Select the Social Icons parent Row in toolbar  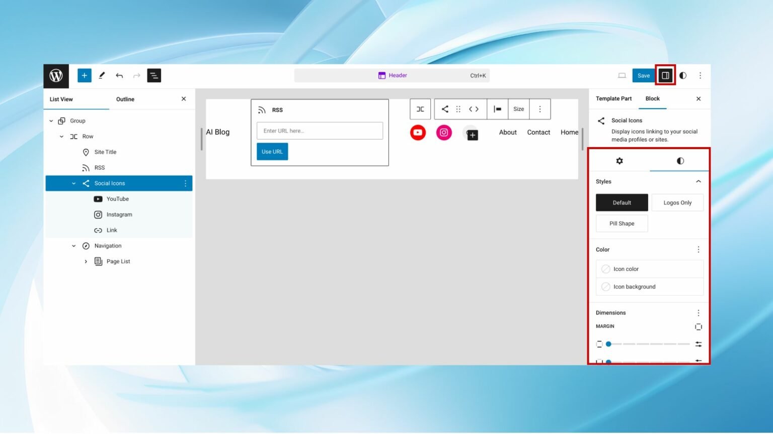(420, 109)
